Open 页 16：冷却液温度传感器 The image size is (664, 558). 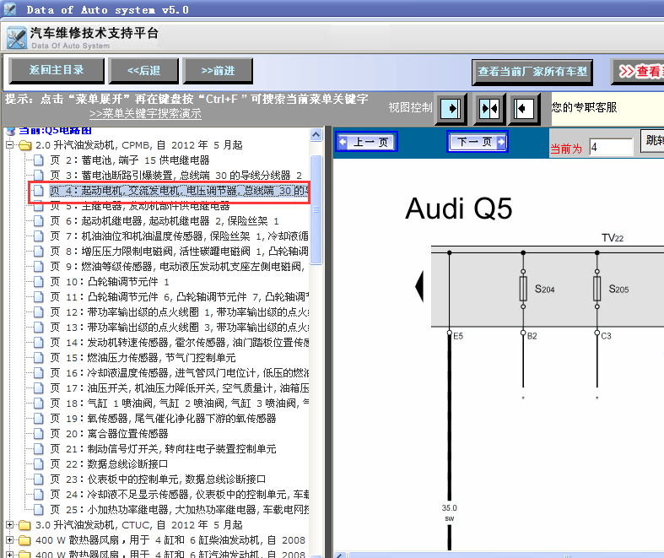click(x=179, y=373)
